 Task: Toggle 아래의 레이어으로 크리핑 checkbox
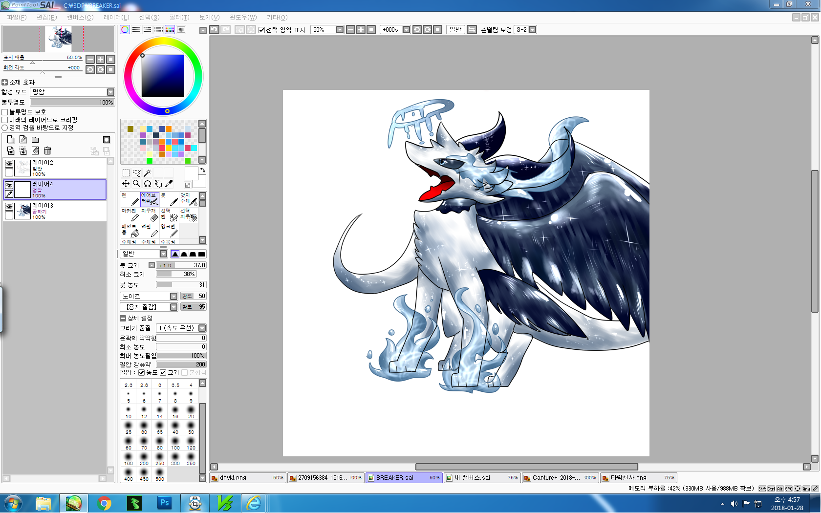[5, 120]
